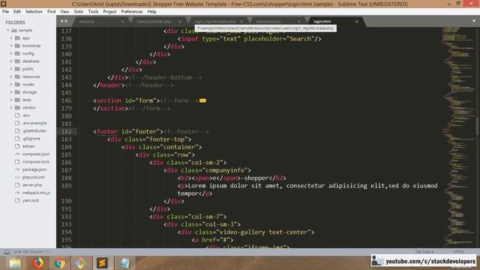The image size is (480, 270).
Task: Switch to Sublime Text taskbar icon
Action: [102, 263]
